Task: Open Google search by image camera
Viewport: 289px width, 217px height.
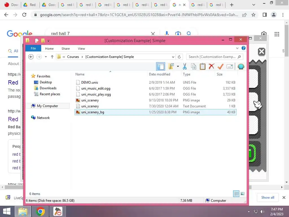Action: coord(178,34)
